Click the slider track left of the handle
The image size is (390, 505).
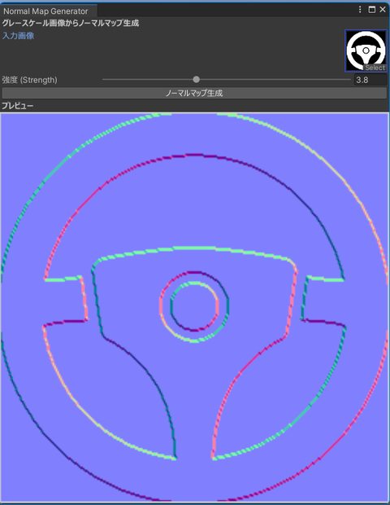pos(147,80)
